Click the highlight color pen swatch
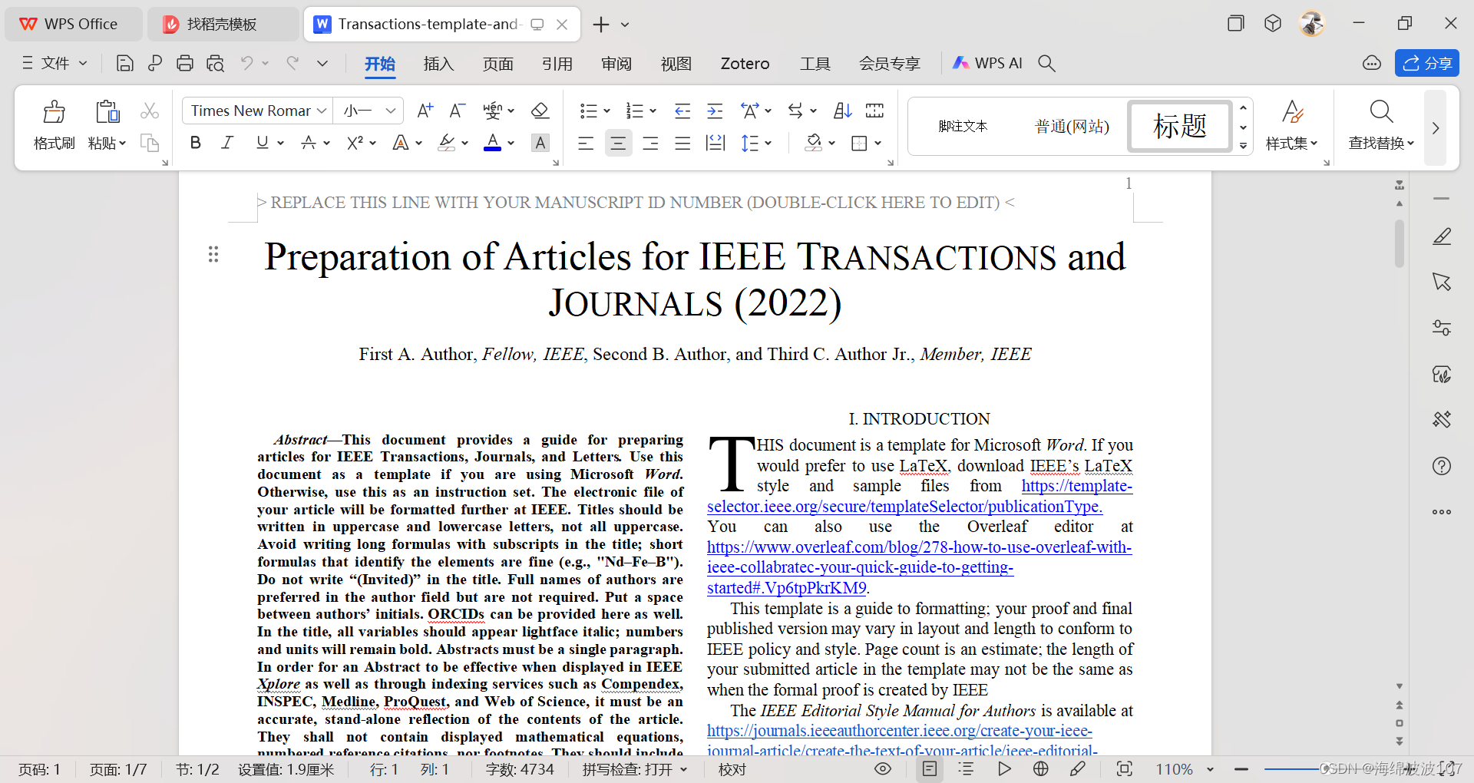Screen dimensions: 1474x783 (x=447, y=143)
